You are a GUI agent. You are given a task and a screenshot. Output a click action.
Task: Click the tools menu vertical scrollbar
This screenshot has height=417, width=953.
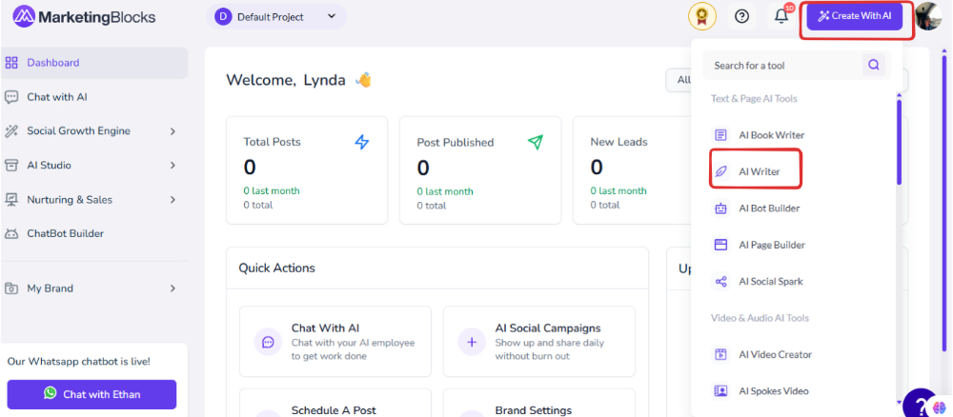tap(899, 141)
